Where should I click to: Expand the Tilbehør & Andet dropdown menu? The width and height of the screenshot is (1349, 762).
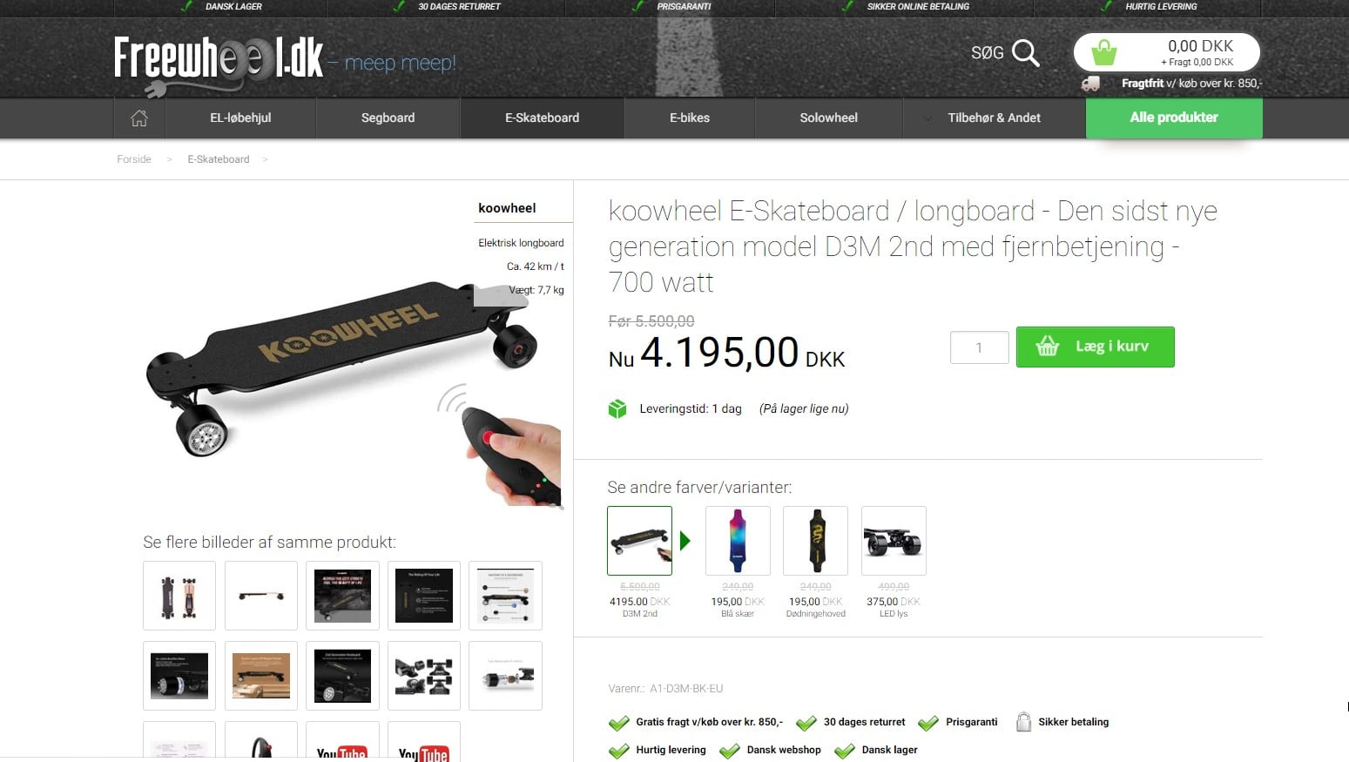(994, 118)
